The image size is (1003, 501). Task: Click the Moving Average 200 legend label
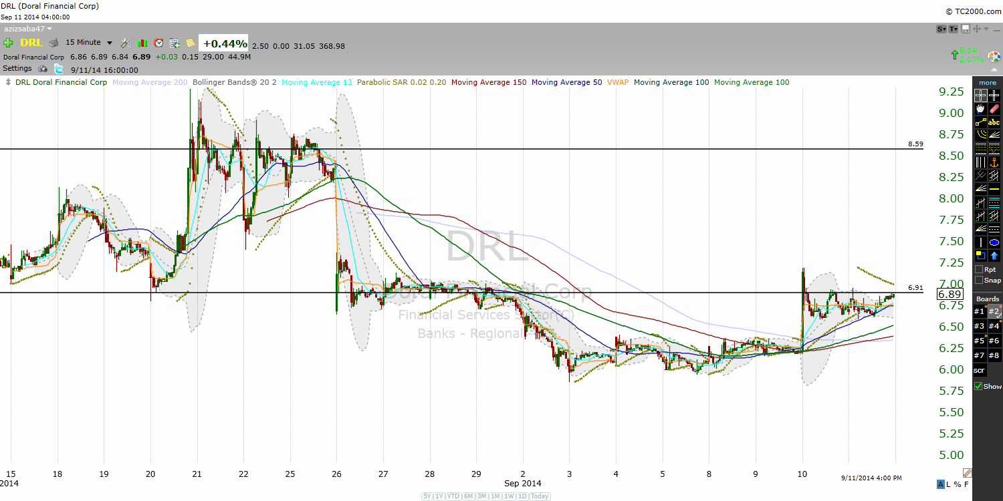(150, 82)
